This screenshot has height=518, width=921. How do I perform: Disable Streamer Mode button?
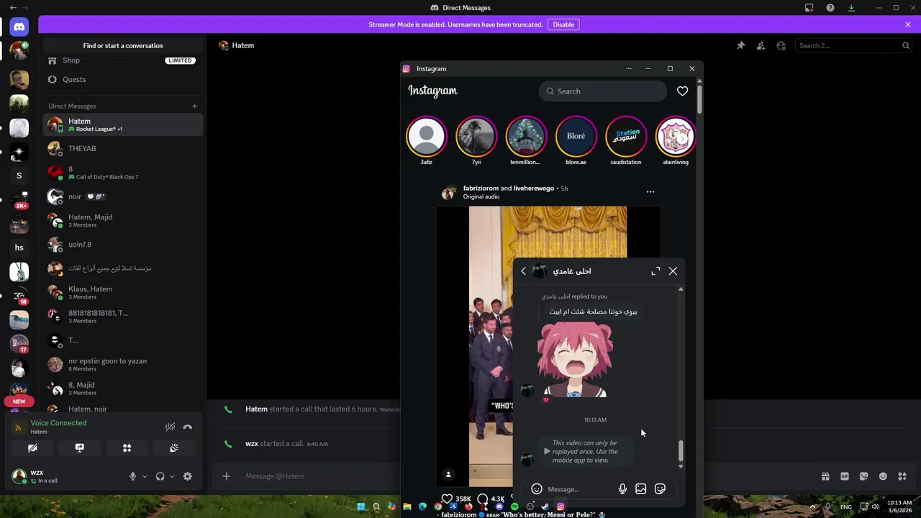click(x=563, y=24)
